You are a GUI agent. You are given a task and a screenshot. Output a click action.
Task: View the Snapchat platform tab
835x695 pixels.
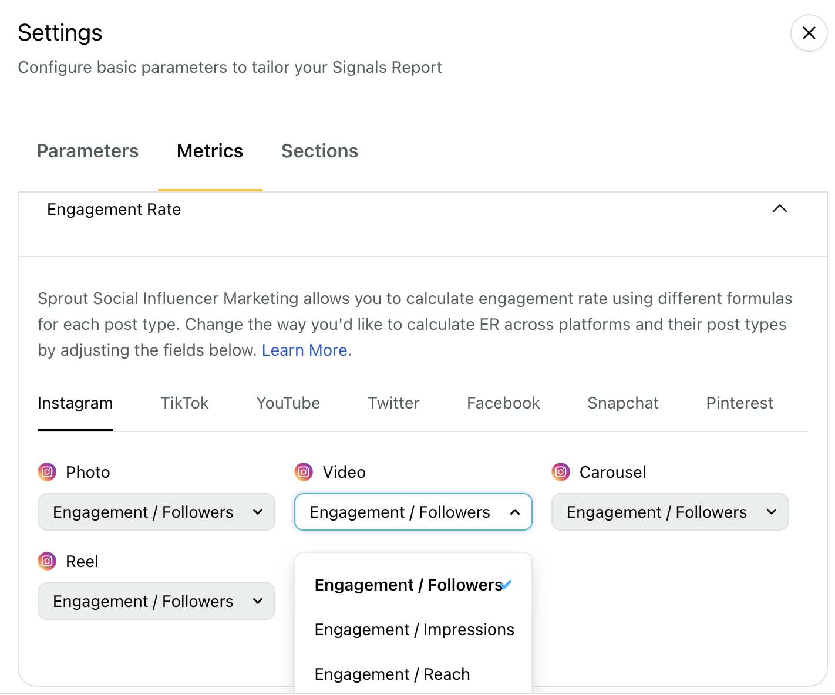[623, 403]
